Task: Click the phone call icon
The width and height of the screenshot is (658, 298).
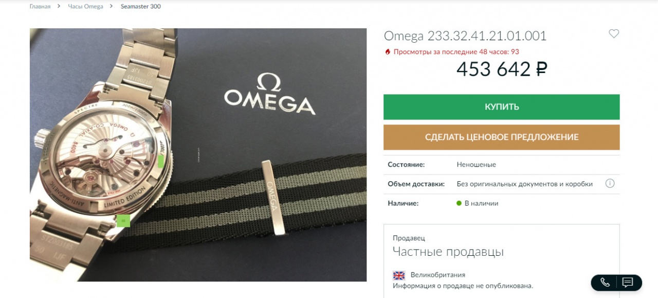Action: 605,282
